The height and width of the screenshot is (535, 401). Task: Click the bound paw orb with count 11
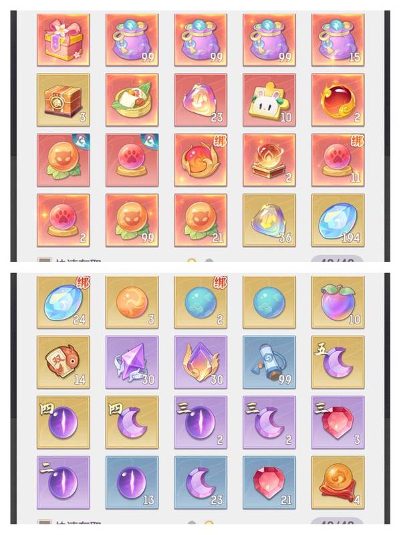point(338,160)
